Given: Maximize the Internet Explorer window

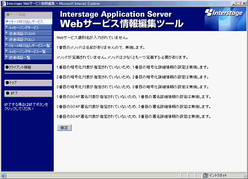Looking at the screenshot, I should pos(239,4).
